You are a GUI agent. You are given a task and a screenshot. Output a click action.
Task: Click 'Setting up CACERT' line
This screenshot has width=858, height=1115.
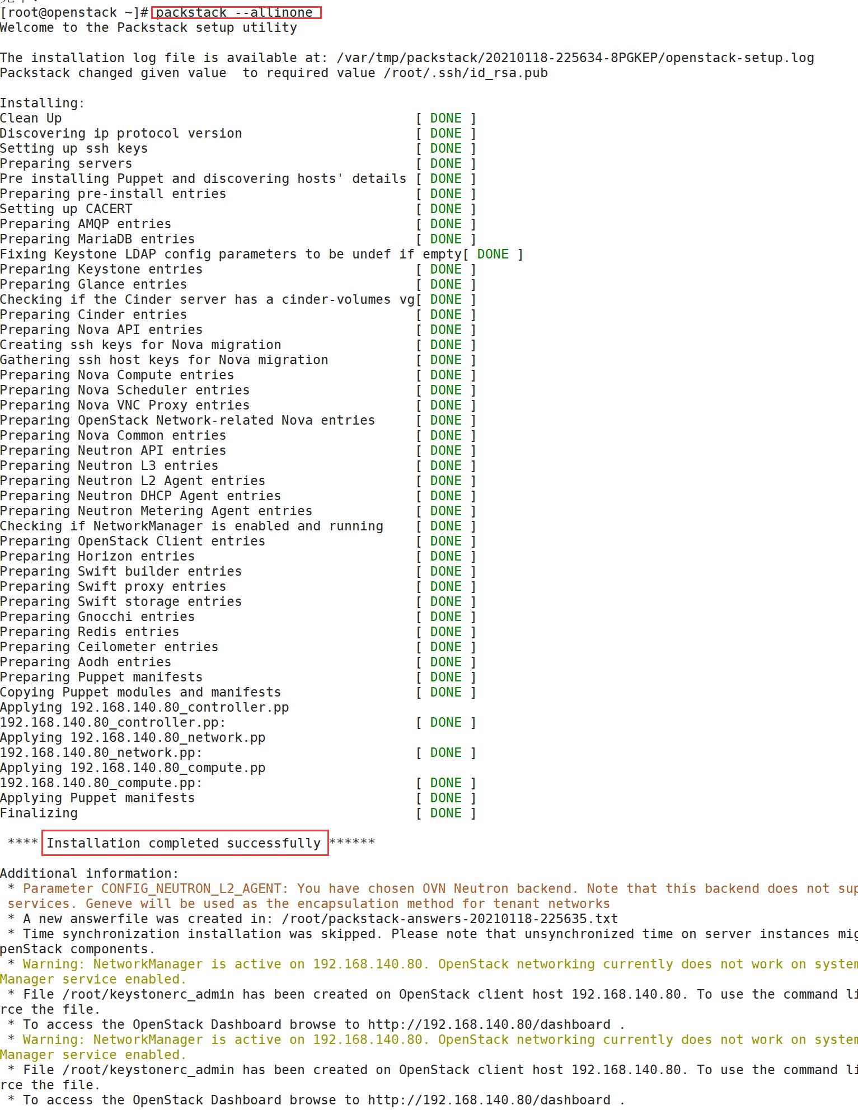(66, 209)
